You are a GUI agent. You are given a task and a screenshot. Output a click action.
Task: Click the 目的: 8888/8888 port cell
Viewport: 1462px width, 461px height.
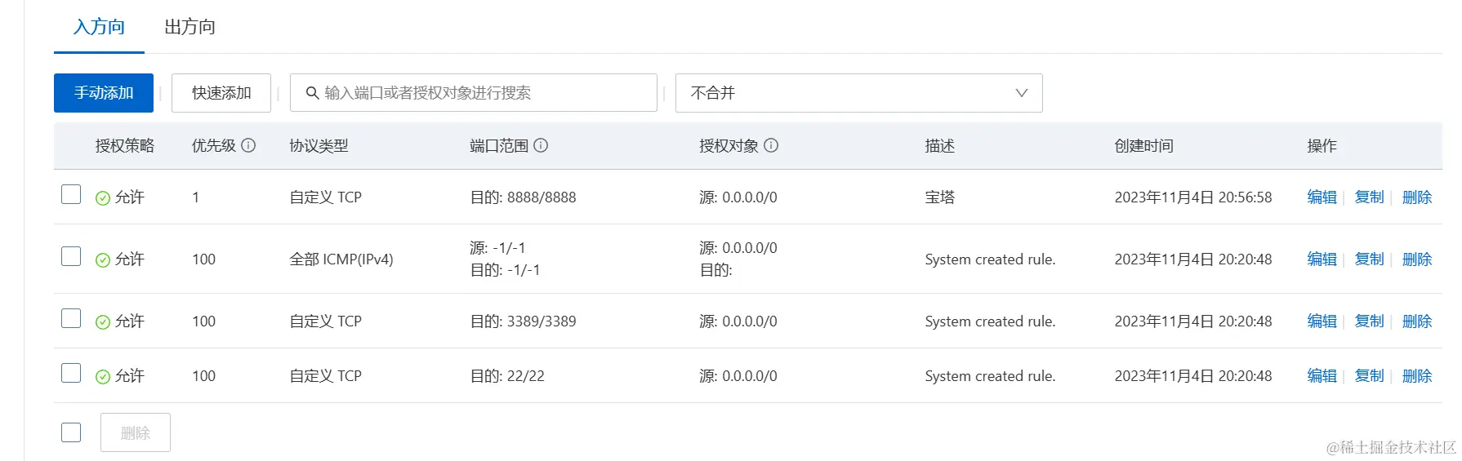tap(523, 197)
